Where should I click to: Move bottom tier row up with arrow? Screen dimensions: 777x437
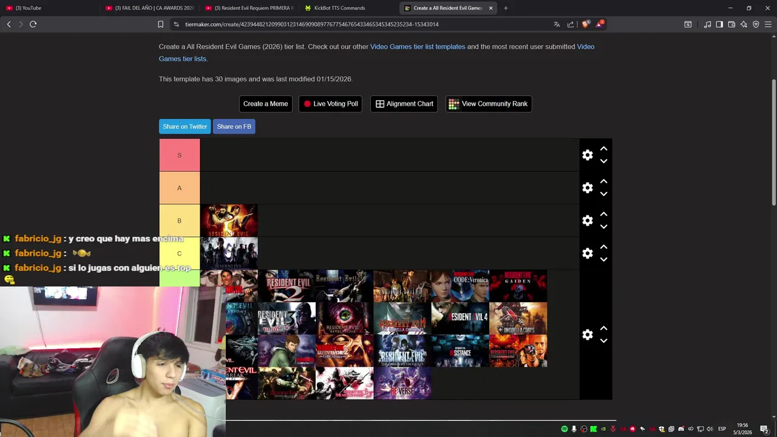(x=603, y=328)
